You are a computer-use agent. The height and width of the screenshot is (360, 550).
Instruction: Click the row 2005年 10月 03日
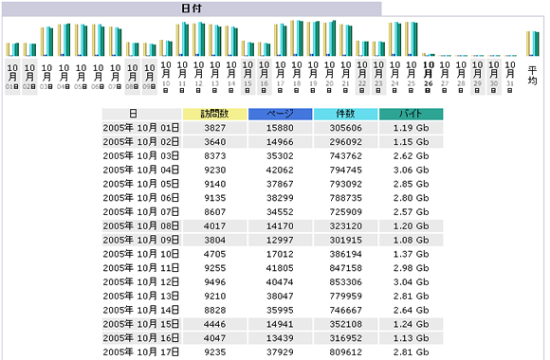pyautogui.click(x=272, y=156)
